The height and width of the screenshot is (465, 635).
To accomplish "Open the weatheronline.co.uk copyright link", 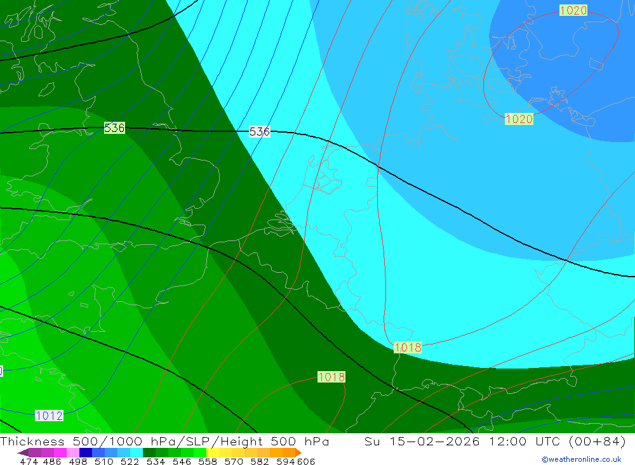I will click(x=582, y=459).
